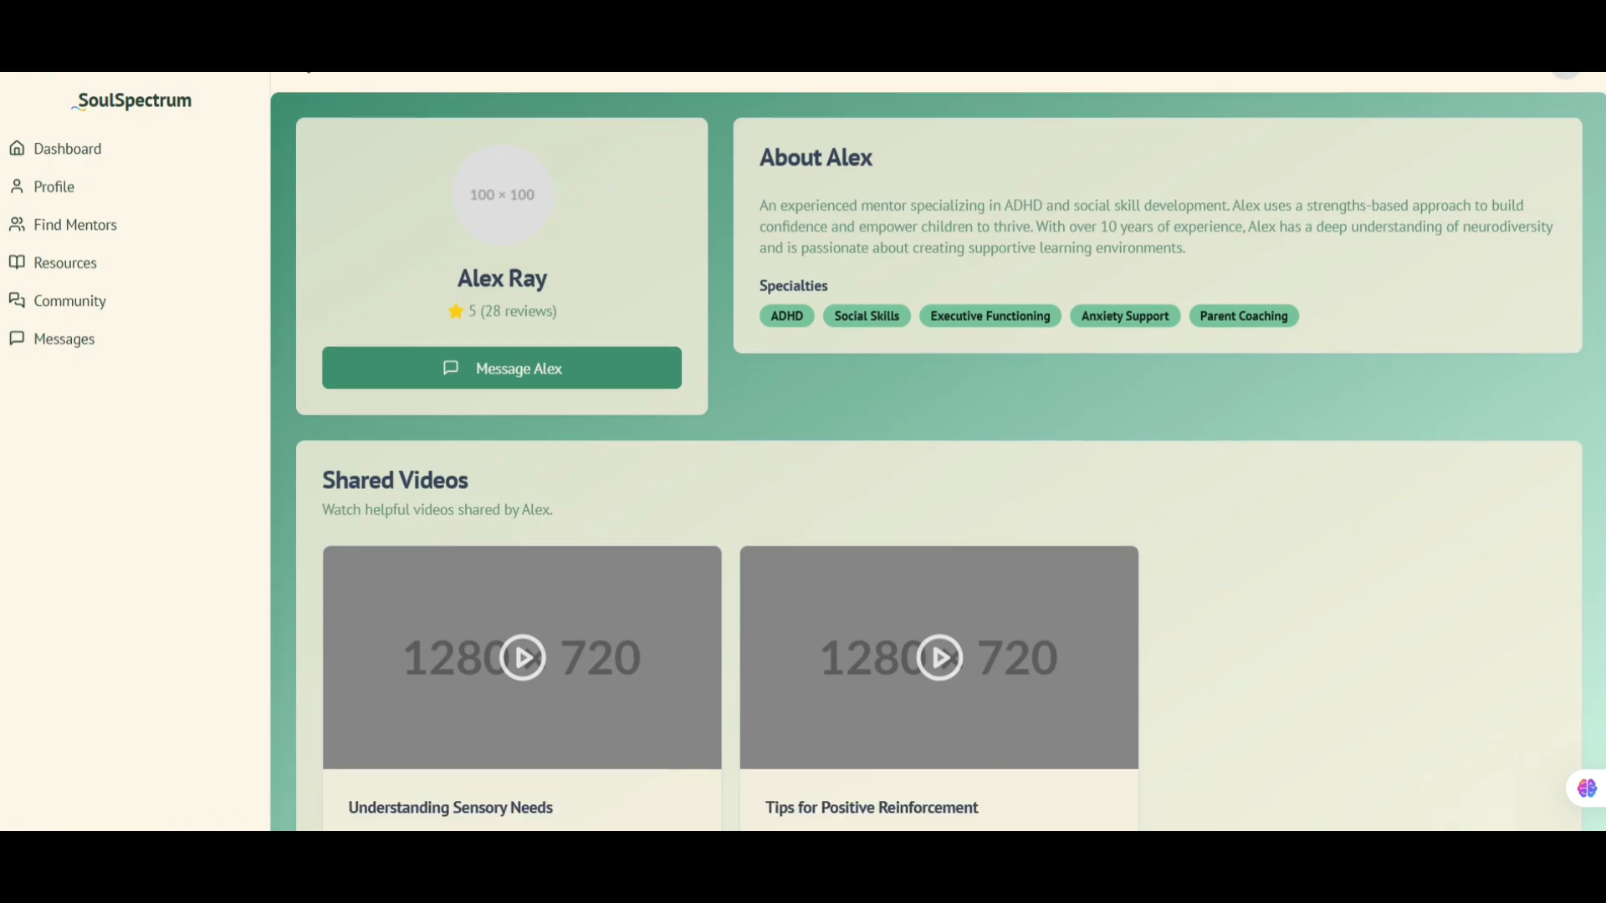Open the 28 reviews rating text
The height and width of the screenshot is (903, 1606).
(x=518, y=311)
